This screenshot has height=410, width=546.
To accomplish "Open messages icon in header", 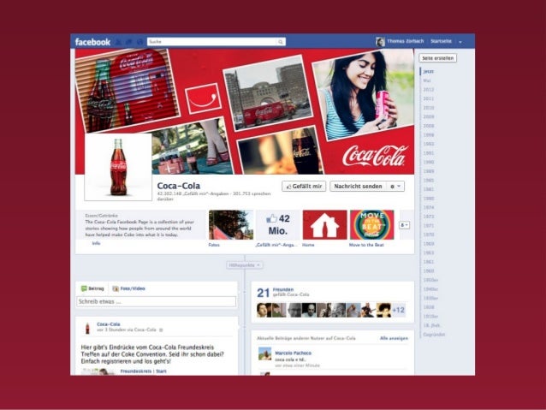I will (x=129, y=42).
